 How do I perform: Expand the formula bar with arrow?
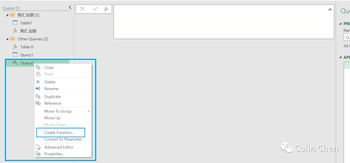[x=330, y=9]
